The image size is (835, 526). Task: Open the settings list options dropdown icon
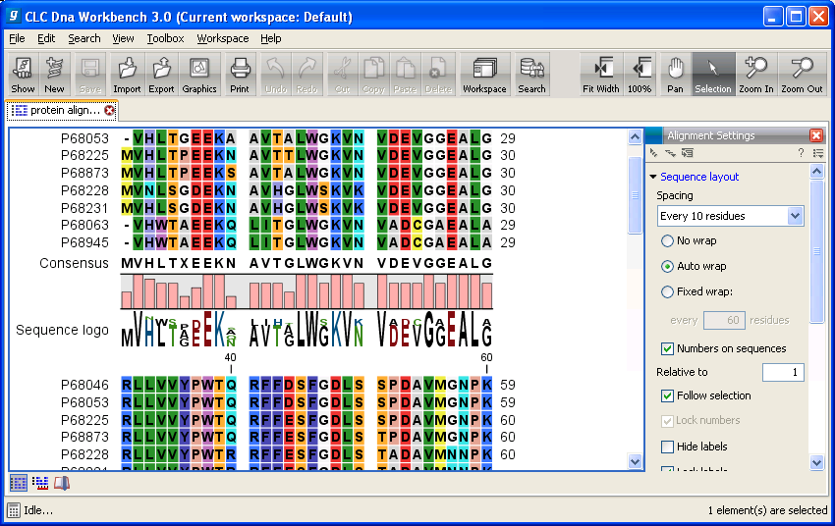click(x=818, y=153)
